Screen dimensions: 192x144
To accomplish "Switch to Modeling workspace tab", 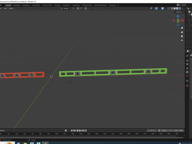I will pyautogui.click(x=17, y=5).
